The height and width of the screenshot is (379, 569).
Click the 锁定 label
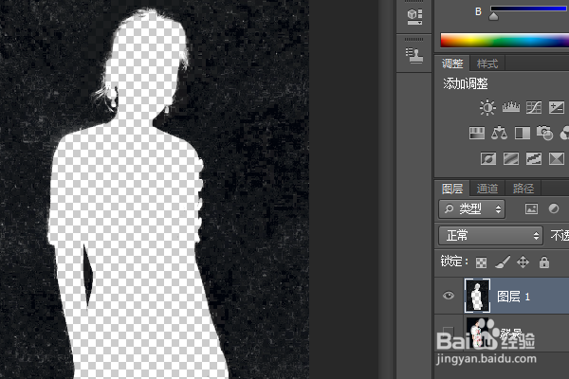pyautogui.click(x=454, y=262)
